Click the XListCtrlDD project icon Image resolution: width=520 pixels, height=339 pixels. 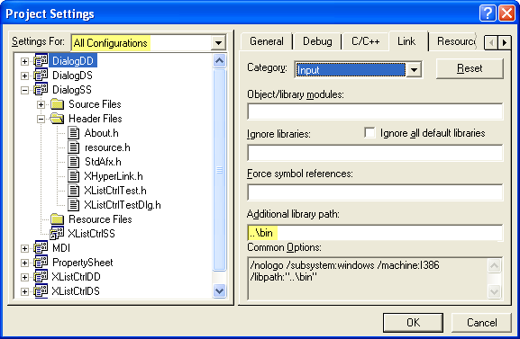pos(41,277)
